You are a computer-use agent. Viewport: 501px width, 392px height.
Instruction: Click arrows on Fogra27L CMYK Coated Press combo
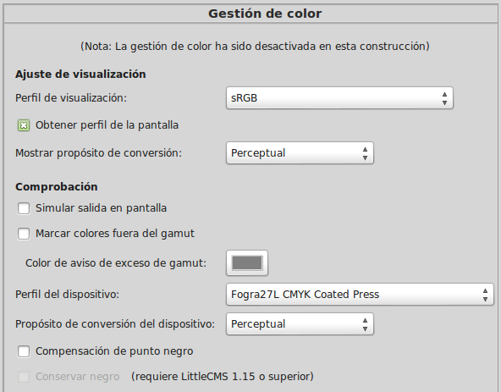click(485, 295)
